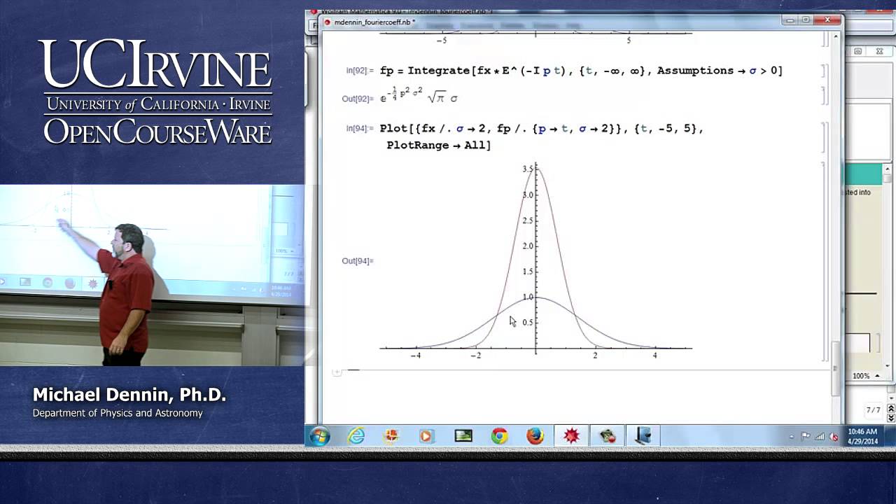Screen dimensions: 896x504
Task: Click into the fp = Integrate input line
Action: click(581, 71)
